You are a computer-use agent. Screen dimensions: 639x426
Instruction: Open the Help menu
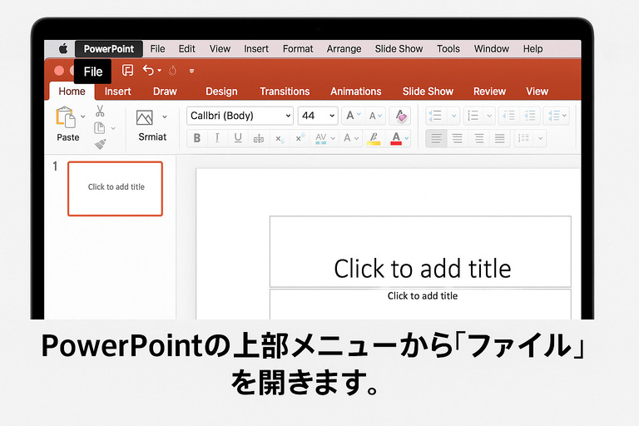pos(532,49)
